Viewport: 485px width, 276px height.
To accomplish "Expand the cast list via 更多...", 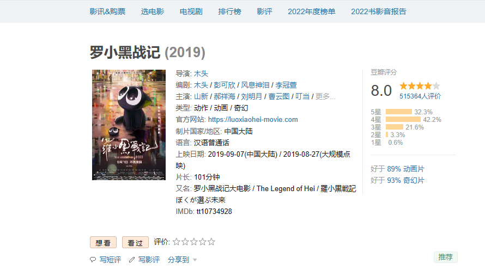I will coord(325,96).
